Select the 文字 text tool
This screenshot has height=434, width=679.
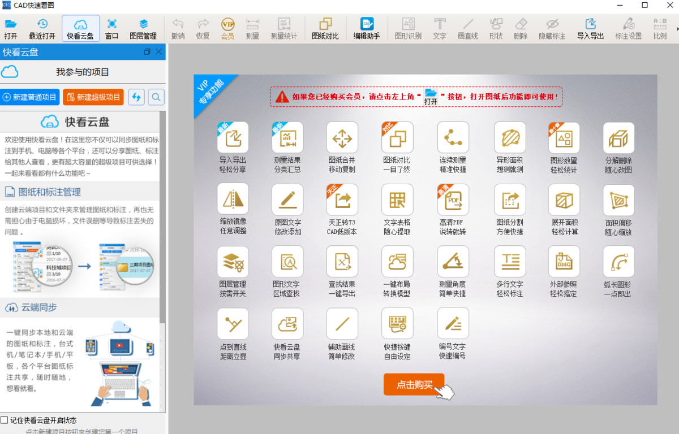[x=440, y=29]
